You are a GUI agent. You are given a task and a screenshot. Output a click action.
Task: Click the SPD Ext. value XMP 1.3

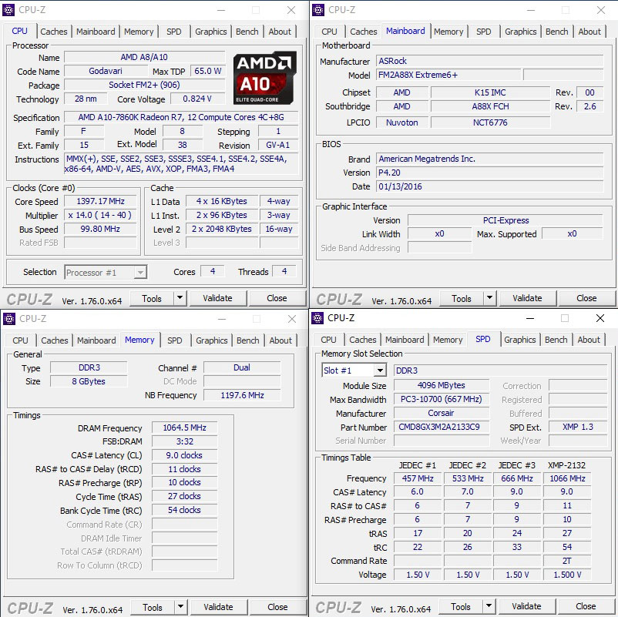pos(577,427)
